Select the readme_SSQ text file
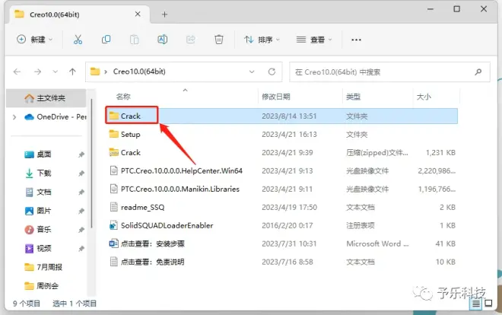The image size is (502, 315). 281,208
